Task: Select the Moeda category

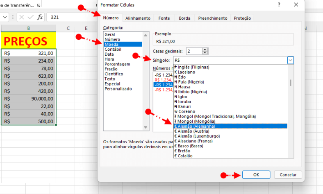Action: pos(123,45)
